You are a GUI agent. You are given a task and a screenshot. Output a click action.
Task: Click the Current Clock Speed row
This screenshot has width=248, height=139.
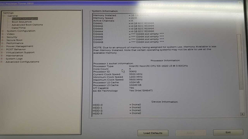(x=118, y=74)
